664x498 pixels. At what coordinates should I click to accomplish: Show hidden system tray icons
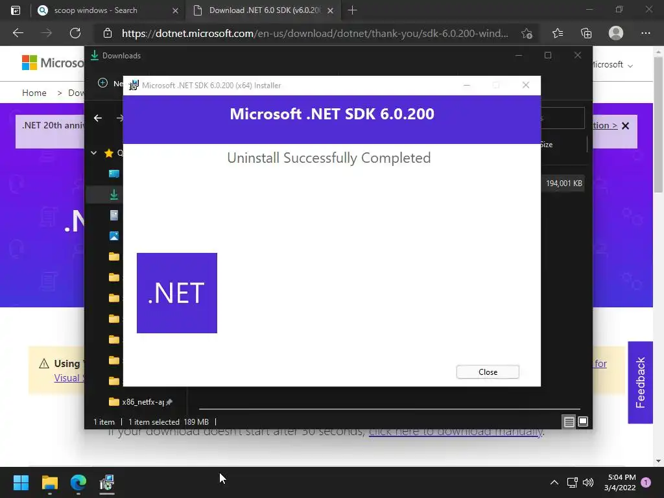(x=554, y=482)
